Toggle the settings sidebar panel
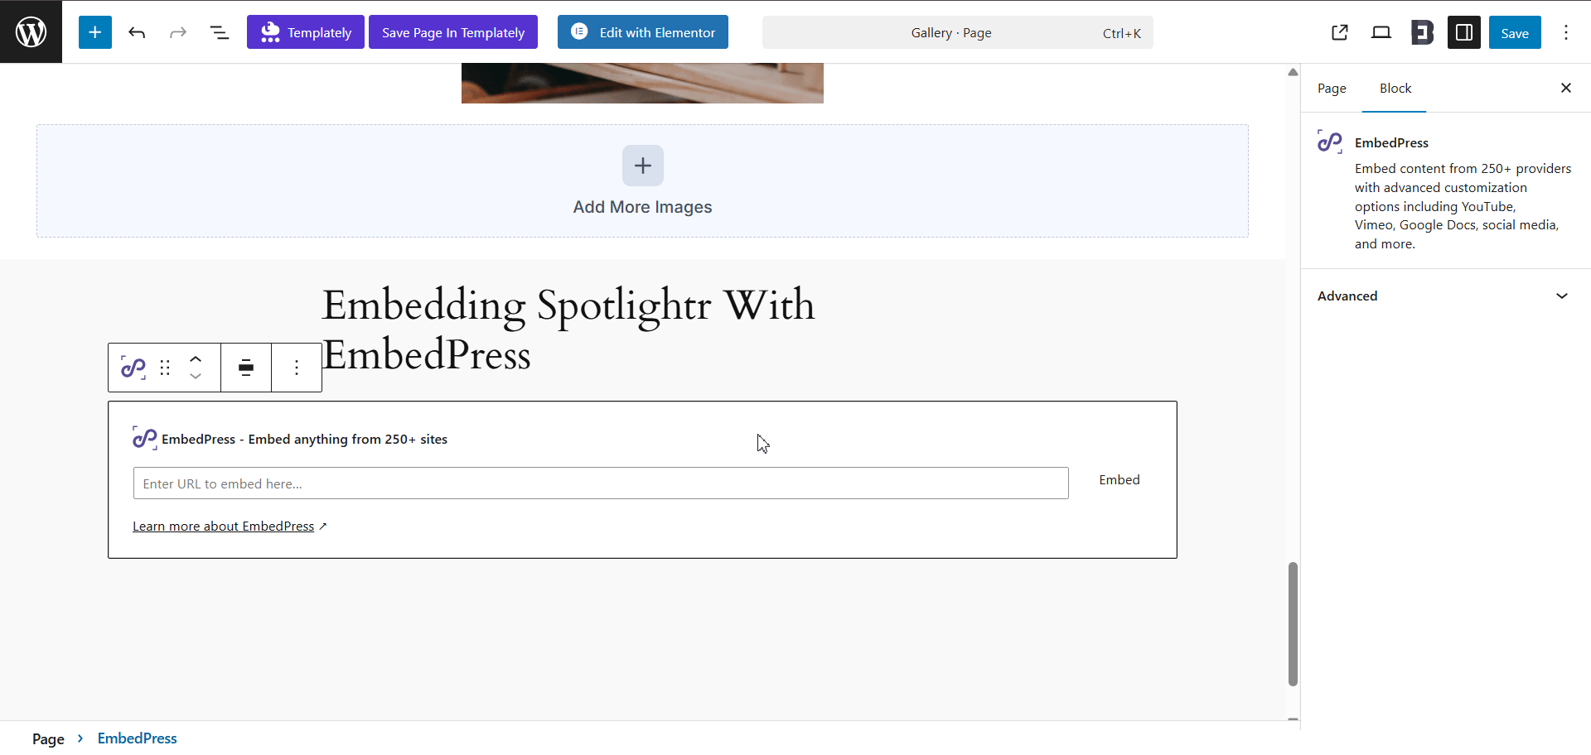This screenshot has height=755, width=1591. click(1463, 32)
